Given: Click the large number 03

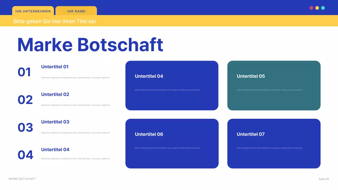Looking at the screenshot, I should coord(25,127).
